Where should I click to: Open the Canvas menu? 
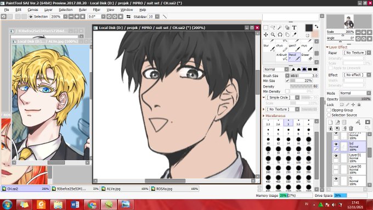tap(33, 10)
